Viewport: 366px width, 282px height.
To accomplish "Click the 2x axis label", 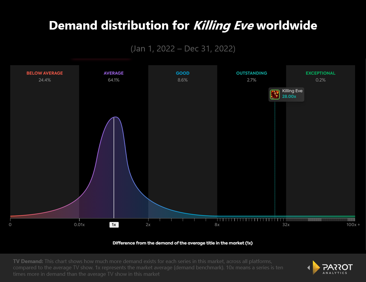I will pyautogui.click(x=148, y=225).
